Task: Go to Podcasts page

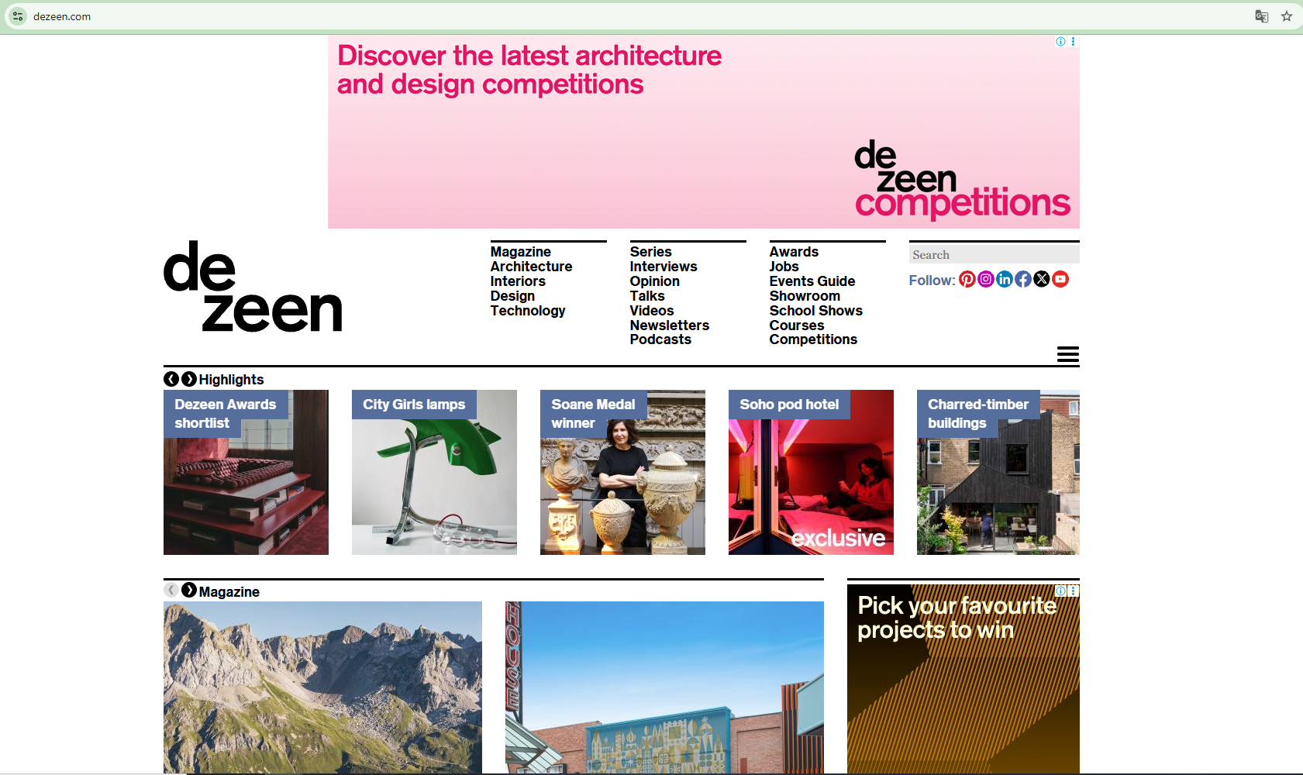Action: point(660,339)
